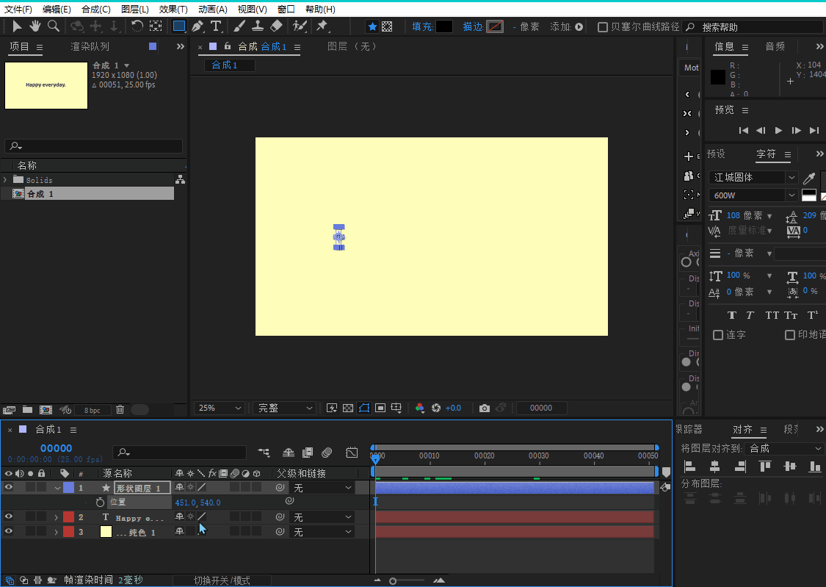Select the Puppet Pin tool
This screenshot has height=587, width=826.
(x=322, y=26)
